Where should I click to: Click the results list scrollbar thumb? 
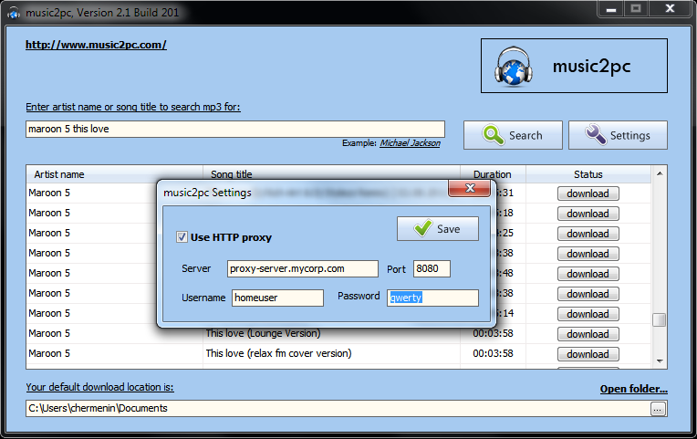pyautogui.click(x=660, y=319)
